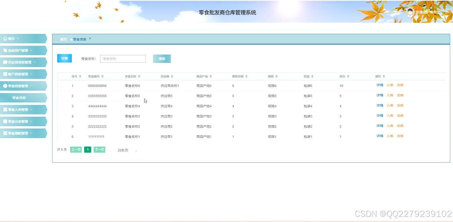Click inside the 零食名称 search input field

click(x=123, y=59)
